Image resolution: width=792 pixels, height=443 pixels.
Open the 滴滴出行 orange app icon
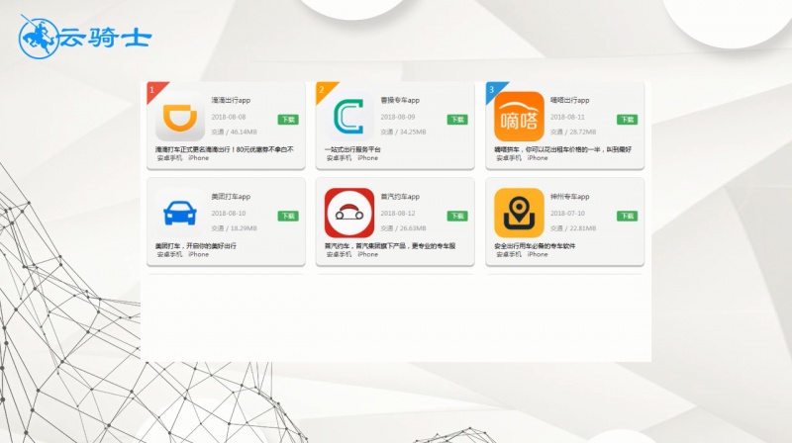pos(180,117)
